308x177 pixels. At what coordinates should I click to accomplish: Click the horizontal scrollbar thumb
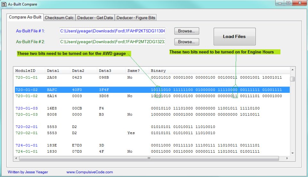tap(149, 158)
